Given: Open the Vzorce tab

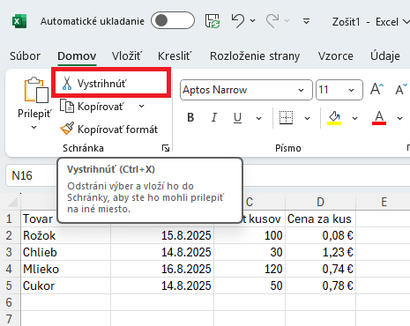Looking at the screenshot, I should pyautogui.click(x=336, y=56).
